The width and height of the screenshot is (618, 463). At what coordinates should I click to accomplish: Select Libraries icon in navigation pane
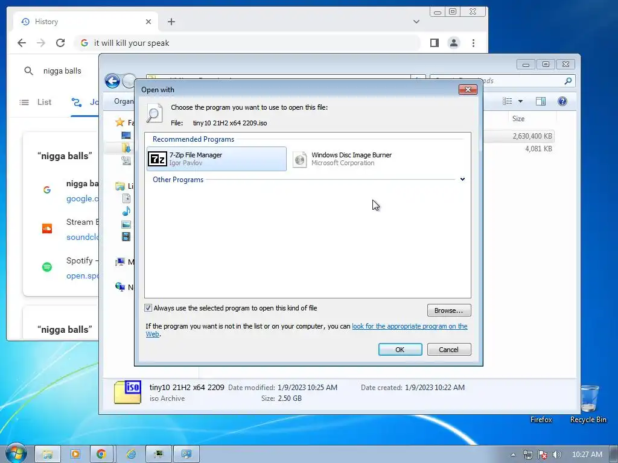coord(120,186)
